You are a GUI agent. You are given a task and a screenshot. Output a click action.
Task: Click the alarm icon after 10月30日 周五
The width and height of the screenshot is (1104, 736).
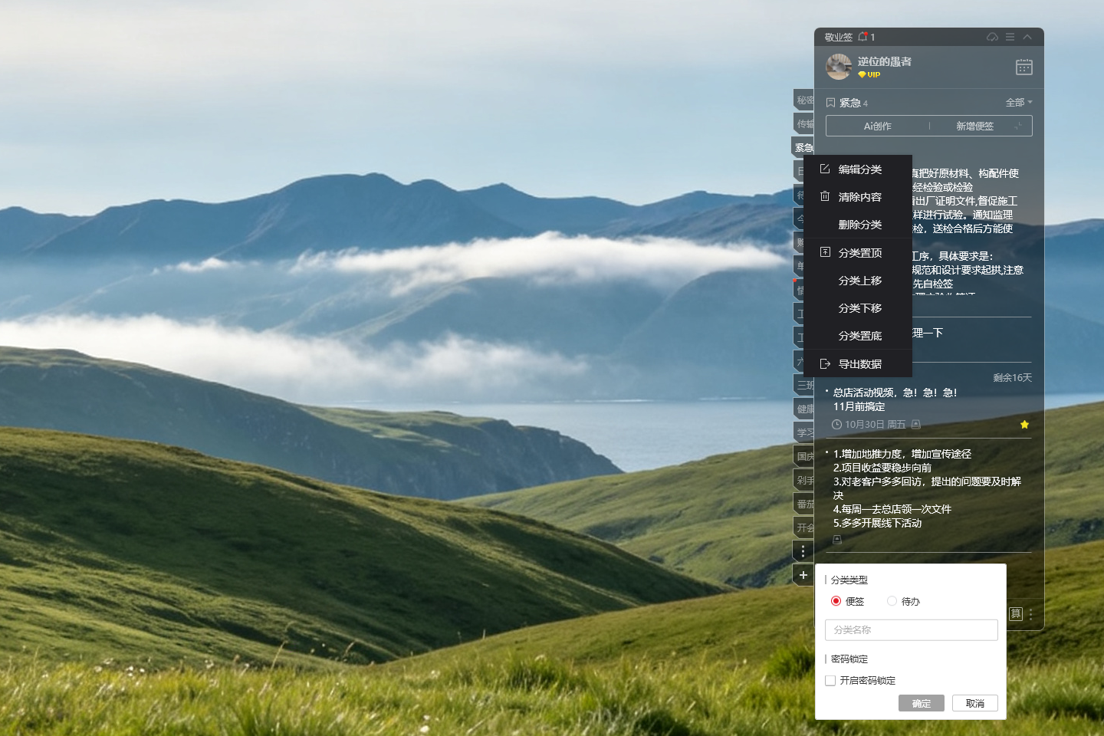point(916,424)
